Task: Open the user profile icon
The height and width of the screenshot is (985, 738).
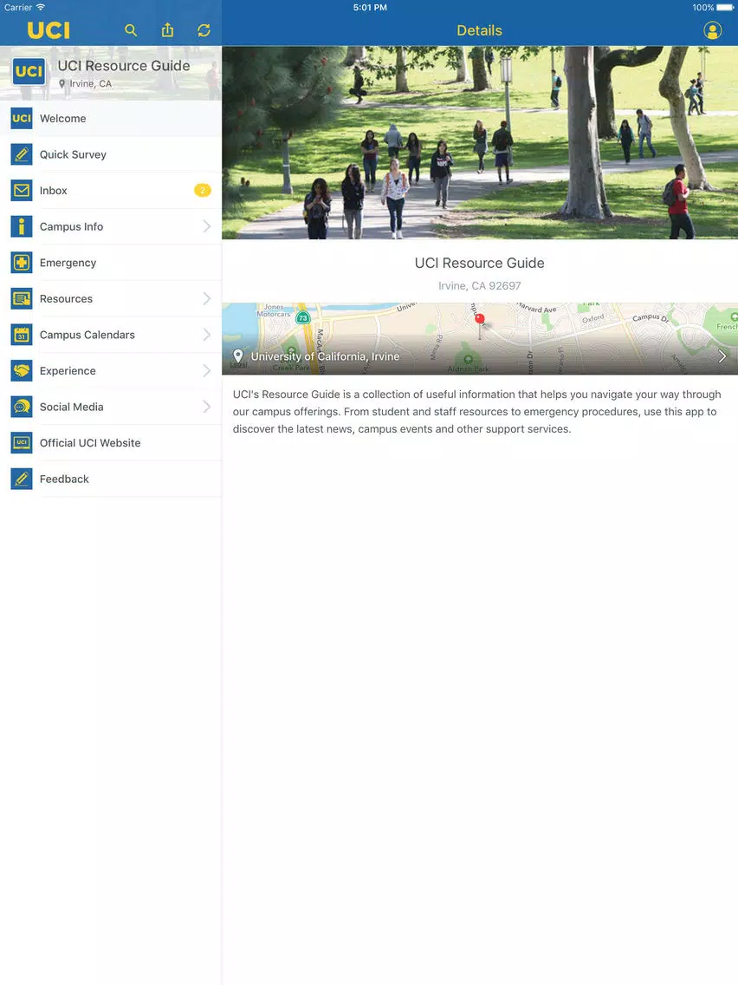Action: (x=712, y=30)
